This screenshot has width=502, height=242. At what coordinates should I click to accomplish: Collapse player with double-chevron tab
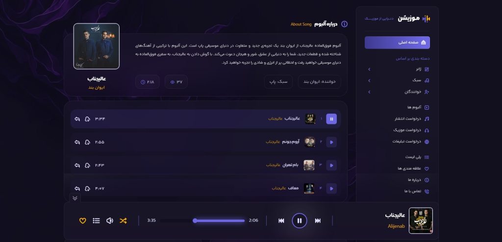(x=75, y=198)
